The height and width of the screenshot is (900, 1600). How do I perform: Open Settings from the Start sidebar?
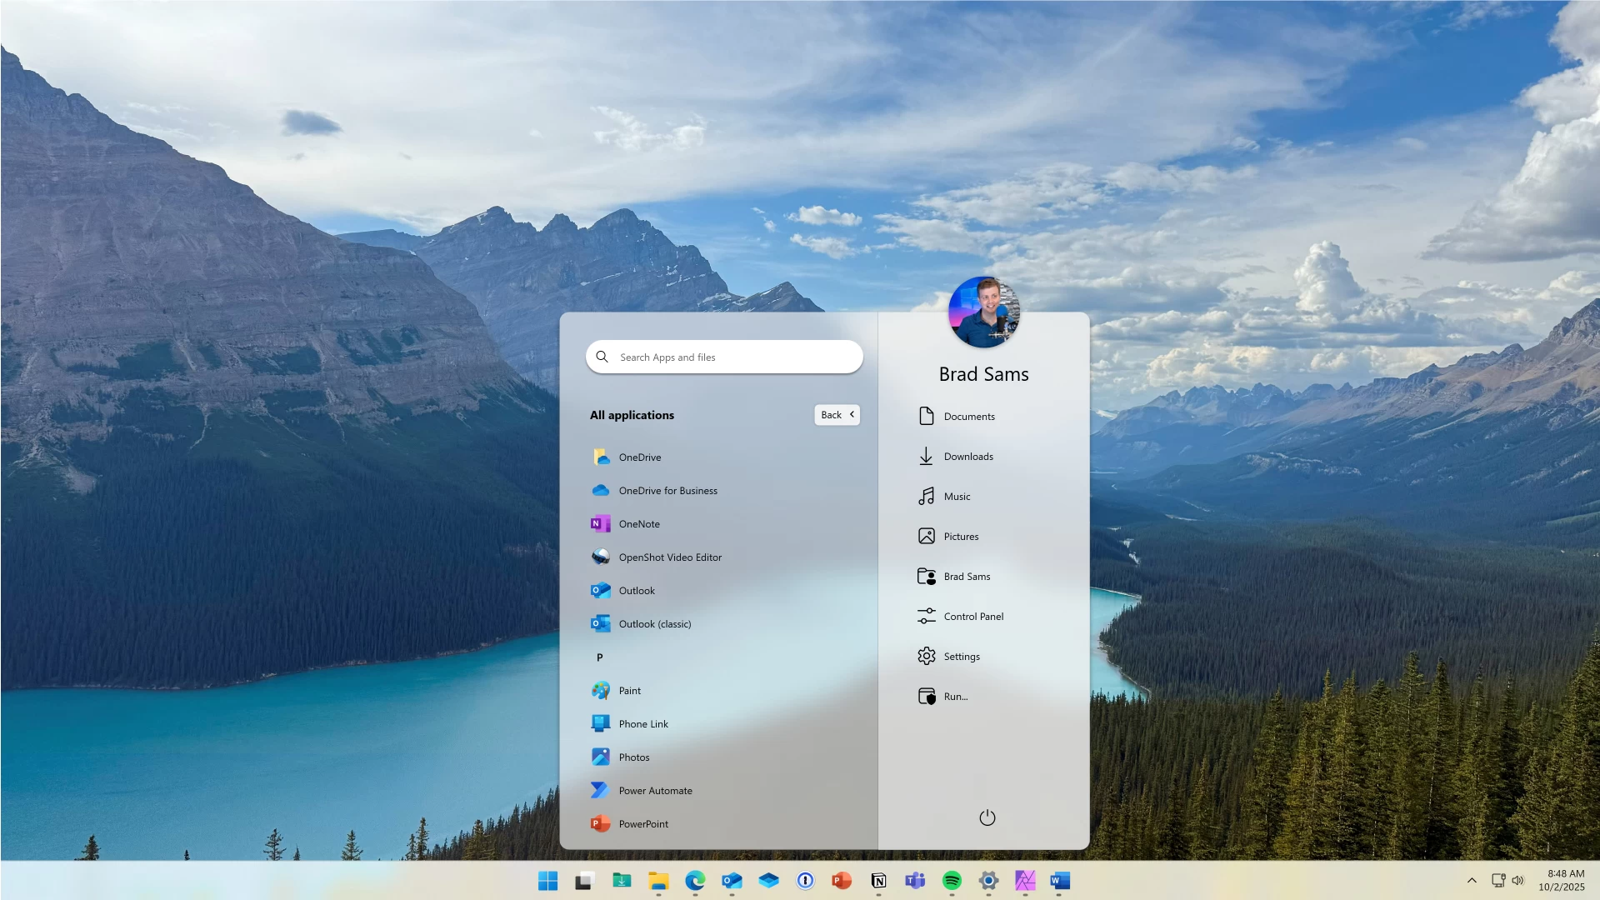click(x=962, y=656)
